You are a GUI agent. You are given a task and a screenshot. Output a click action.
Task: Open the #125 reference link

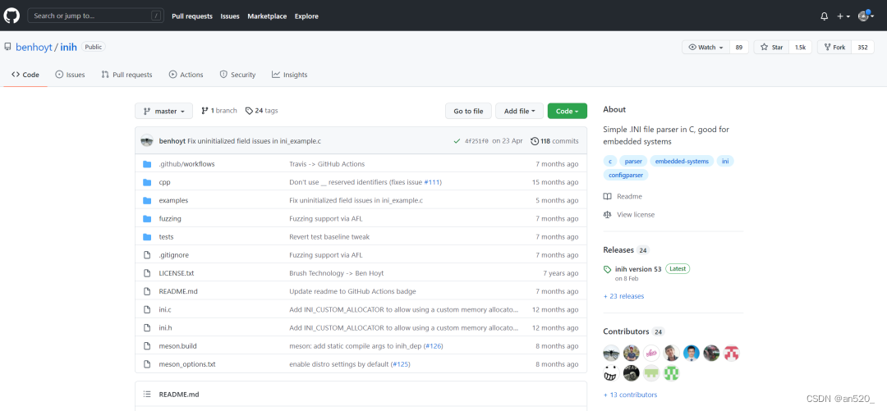point(401,364)
